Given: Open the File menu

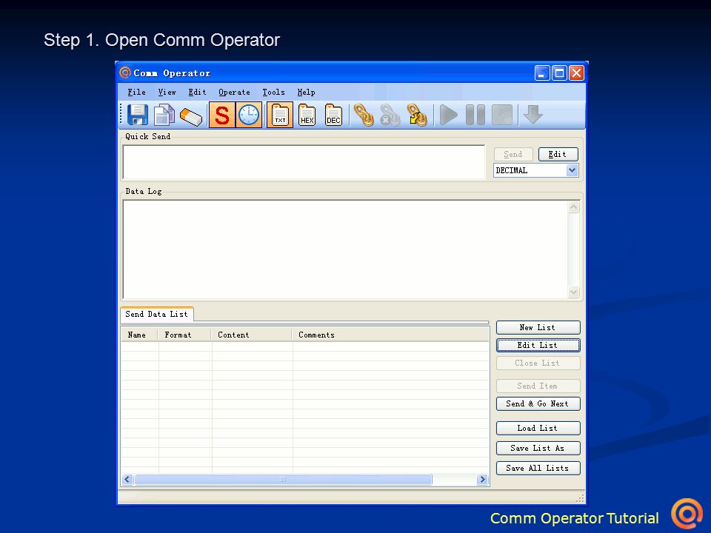Looking at the screenshot, I should 136,92.
